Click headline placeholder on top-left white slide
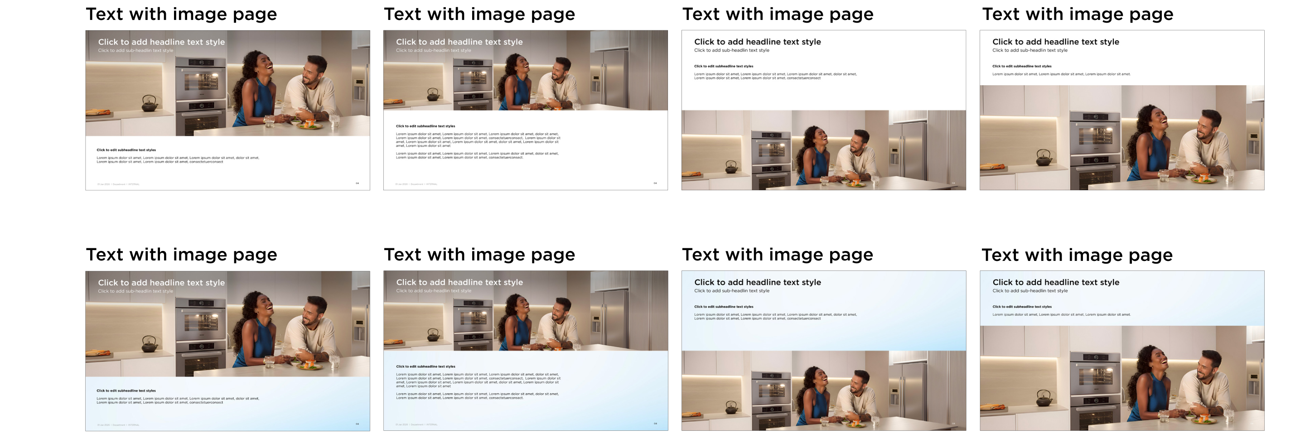The image size is (1305, 434). [x=161, y=42]
